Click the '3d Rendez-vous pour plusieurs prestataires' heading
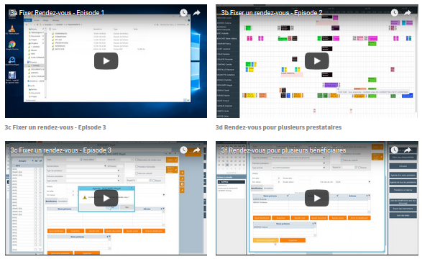The height and width of the screenshot is (259, 422). coord(278,127)
